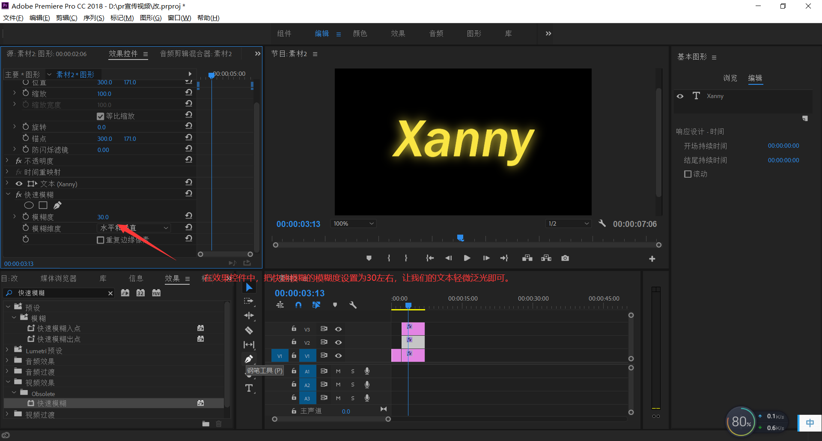Image resolution: width=822 pixels, height=441 pixels.
Task: Click the ellipse mask icon under 快速模糊
Action: tap(29, 206)
